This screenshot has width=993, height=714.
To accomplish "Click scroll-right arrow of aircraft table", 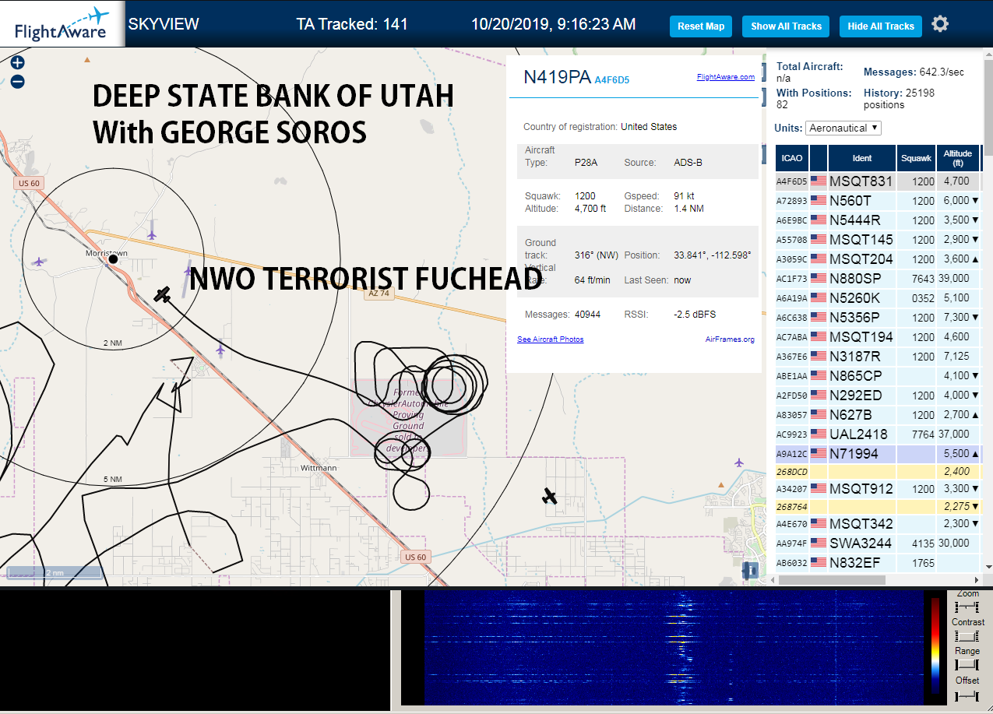I will pos(976,579).
